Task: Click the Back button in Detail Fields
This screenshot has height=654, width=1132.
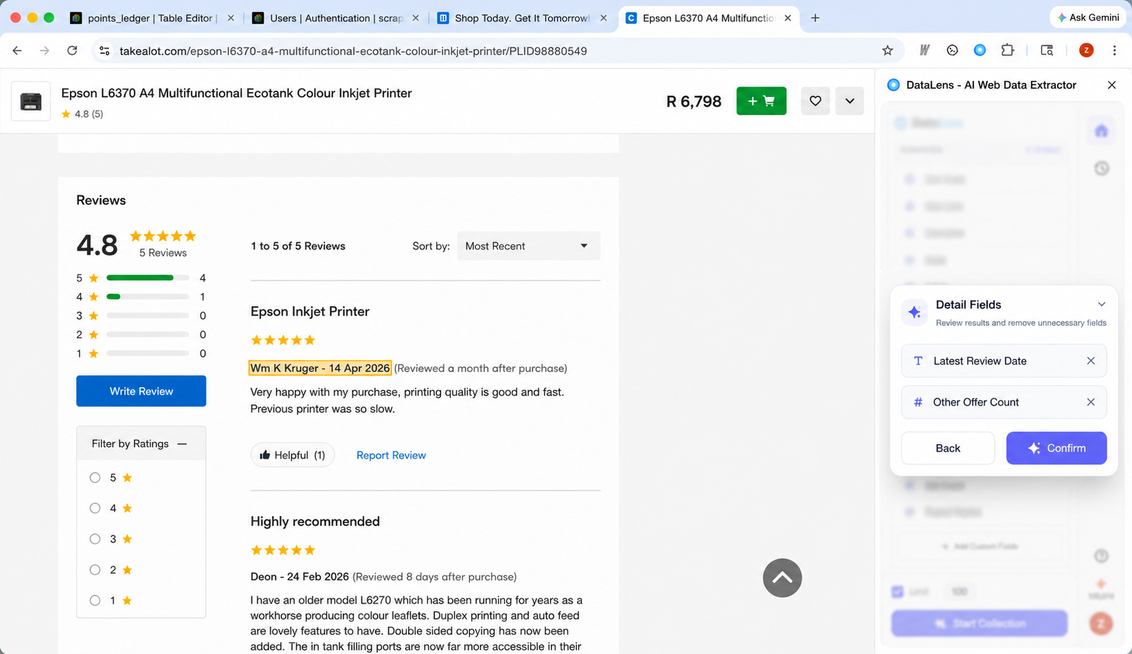Action: coord(947,448)
